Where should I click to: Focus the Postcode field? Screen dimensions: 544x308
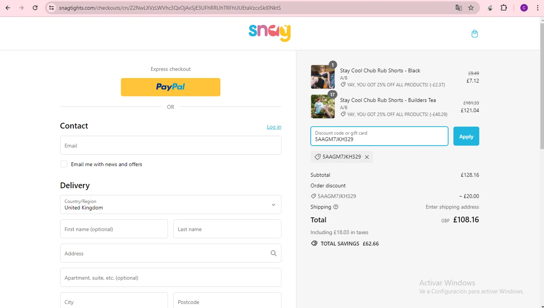pyautogui.click(x=227, y=301)
